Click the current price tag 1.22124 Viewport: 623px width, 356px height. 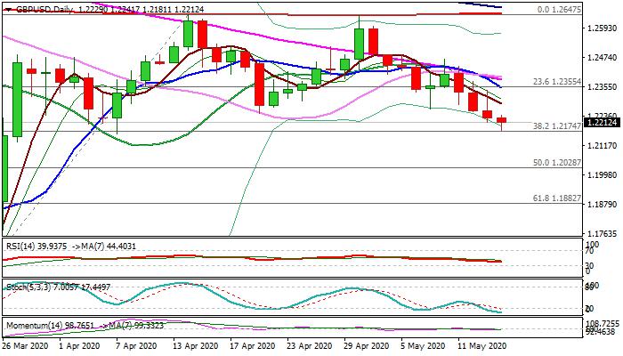pos(603,123)
